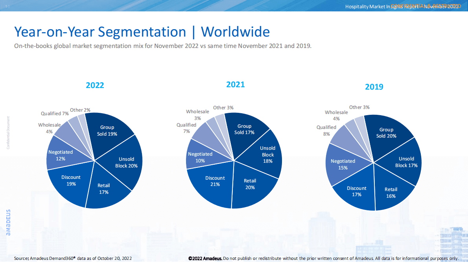Click the 2021 chart heading
The width and height of the screenshot is (468, 263).
235,85
